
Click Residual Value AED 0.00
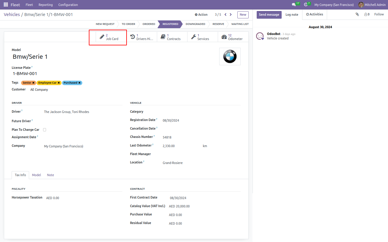click(x=175, y=223)
